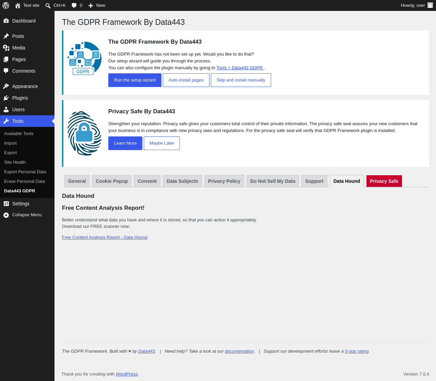The height and width of the screenshot is (381, 436).
Task: Open the WordPress footer link
Action: (127, 374)
